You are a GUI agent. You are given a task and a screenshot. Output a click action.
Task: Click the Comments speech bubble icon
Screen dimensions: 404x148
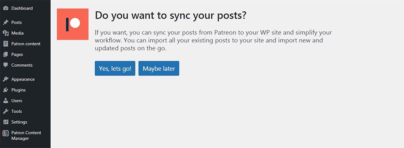click(x=6, y=65)
